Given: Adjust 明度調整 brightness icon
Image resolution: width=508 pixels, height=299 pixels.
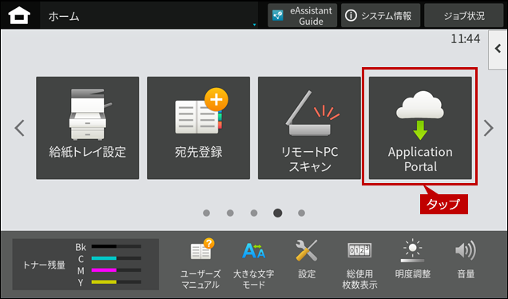Looking at the screenshot, I should pos(412,259).
